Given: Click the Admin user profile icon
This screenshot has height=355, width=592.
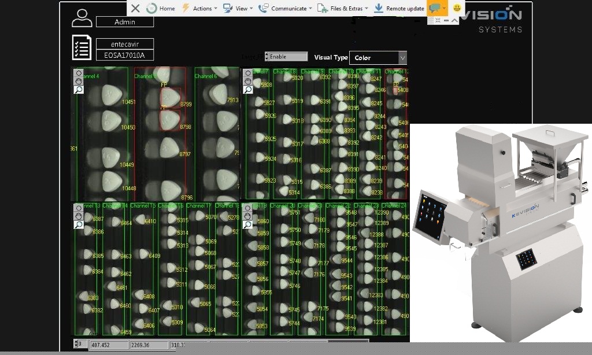Looking at the screenshot, I should pos(82,19).
